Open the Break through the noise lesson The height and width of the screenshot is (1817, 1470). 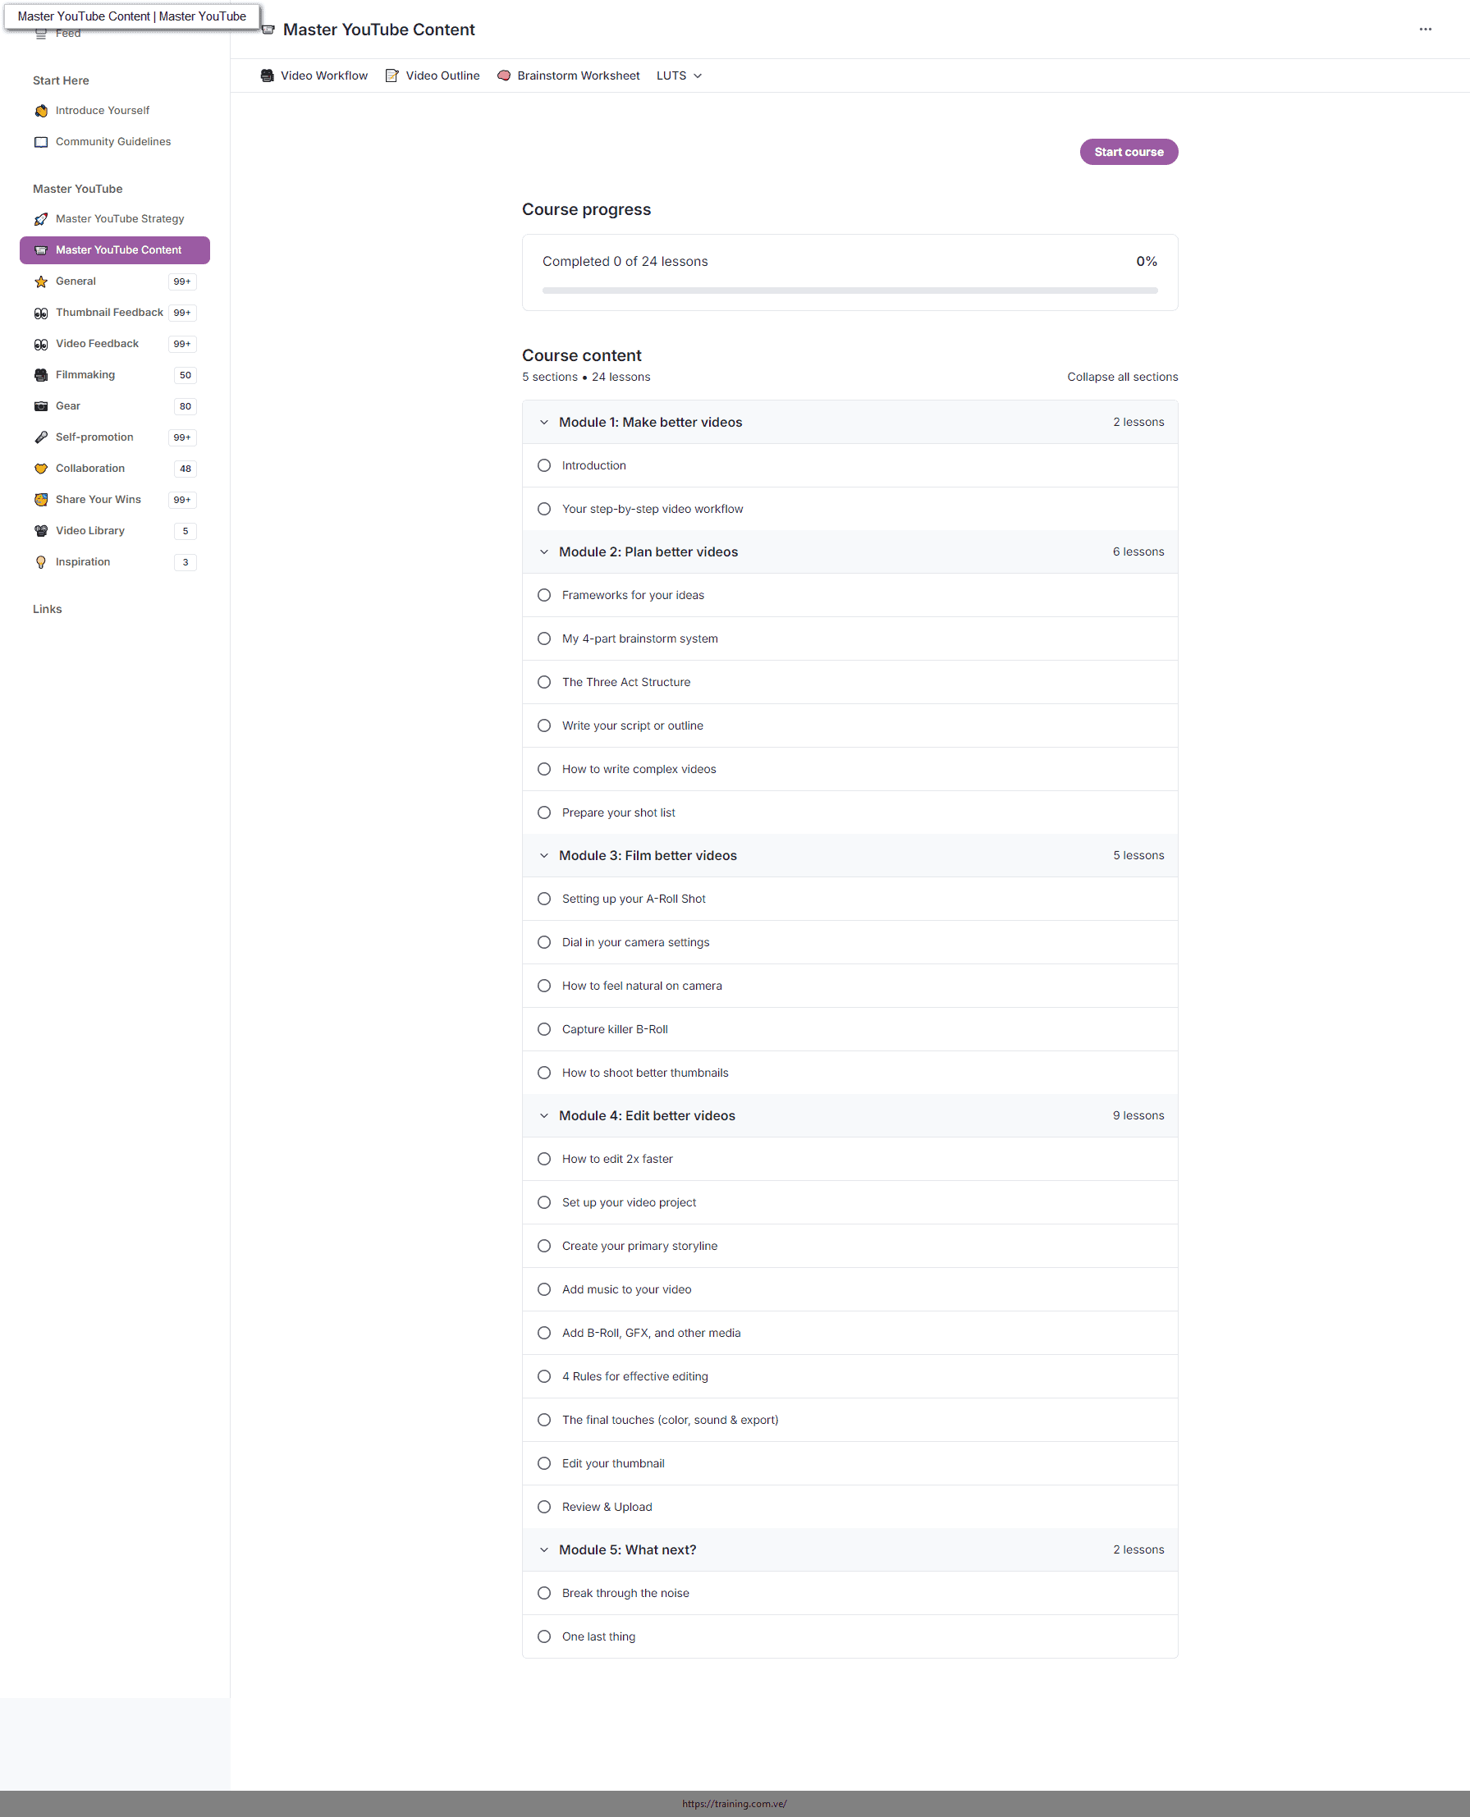pyautogui.click(x=625, y=1593)
